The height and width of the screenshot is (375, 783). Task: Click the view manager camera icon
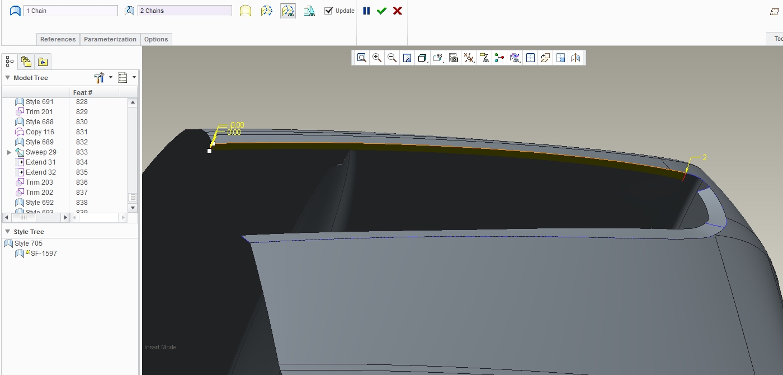click(454, 58)
